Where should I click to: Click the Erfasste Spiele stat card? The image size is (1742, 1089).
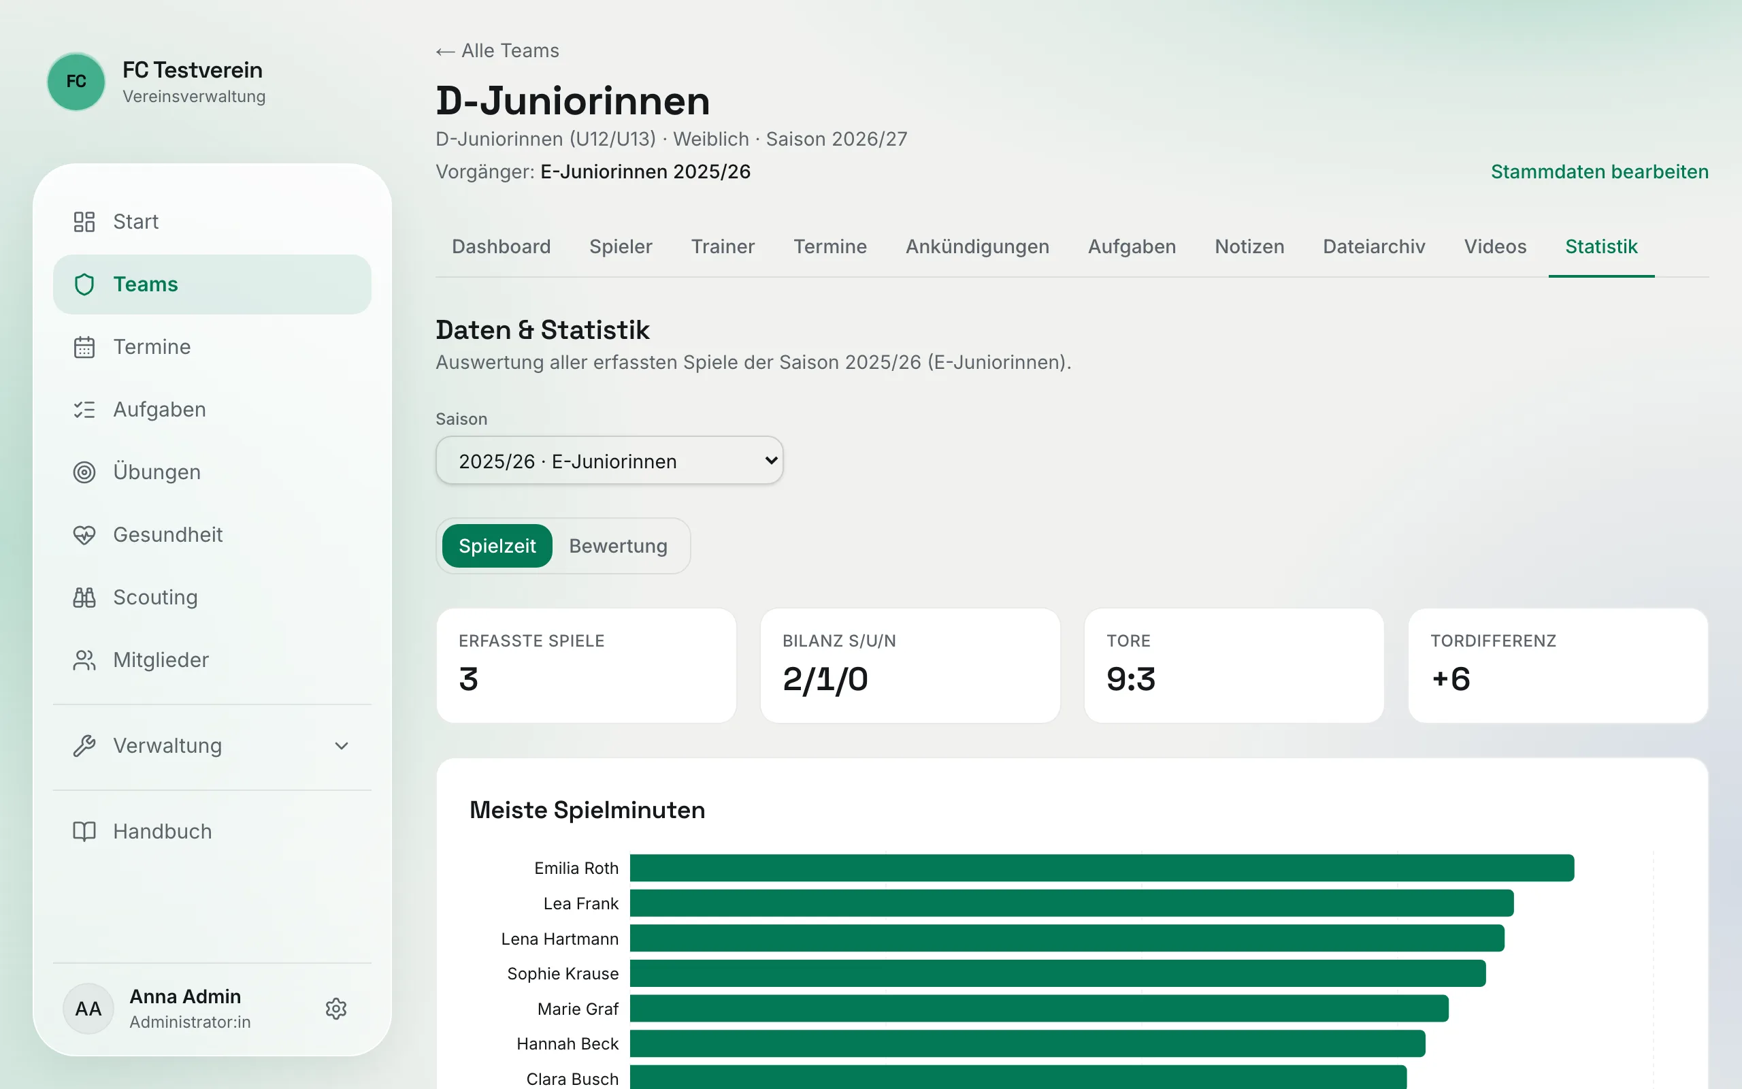coord(587,666)
